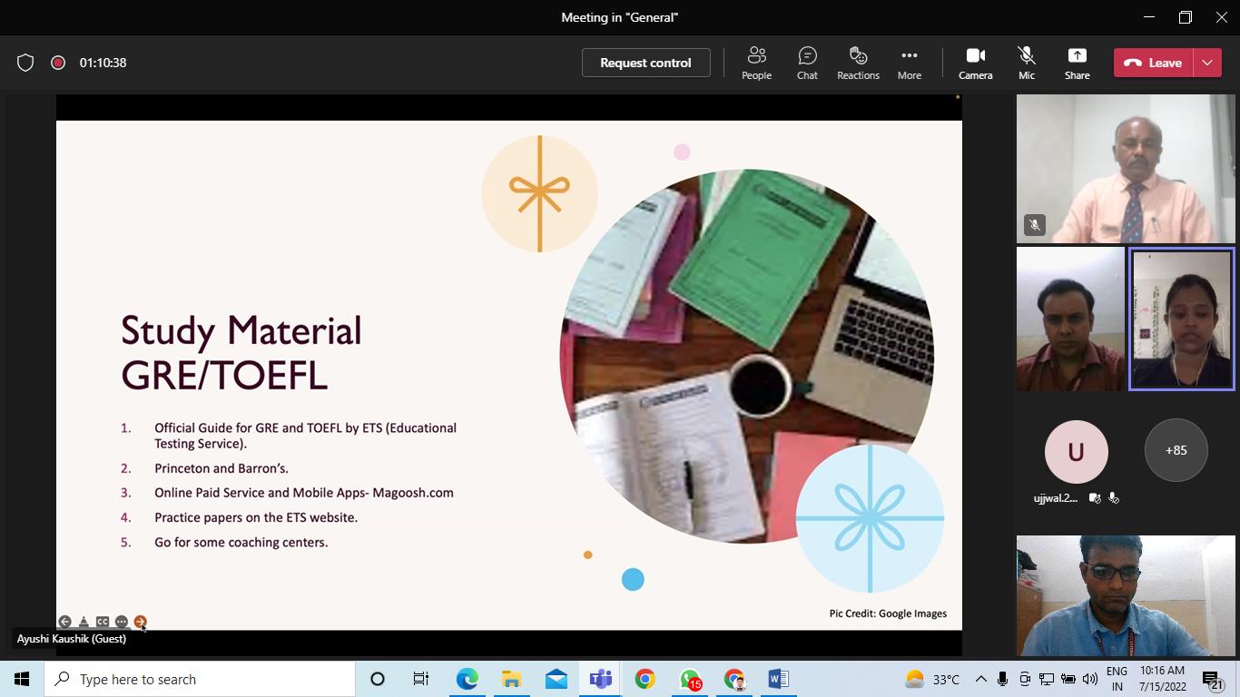Open the meeting Chat

(807, 63)
